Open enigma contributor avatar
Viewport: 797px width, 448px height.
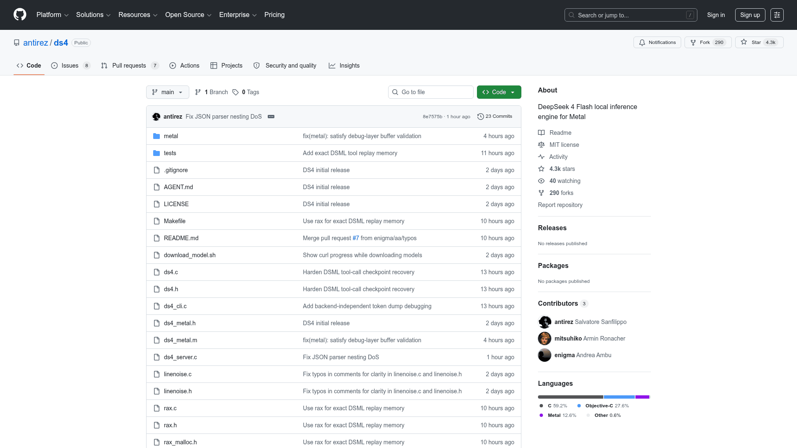coord(545,355)
